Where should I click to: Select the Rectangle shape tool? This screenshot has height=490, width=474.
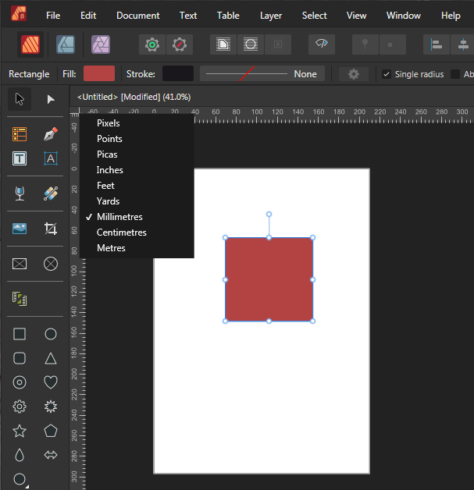coord(20,334)
